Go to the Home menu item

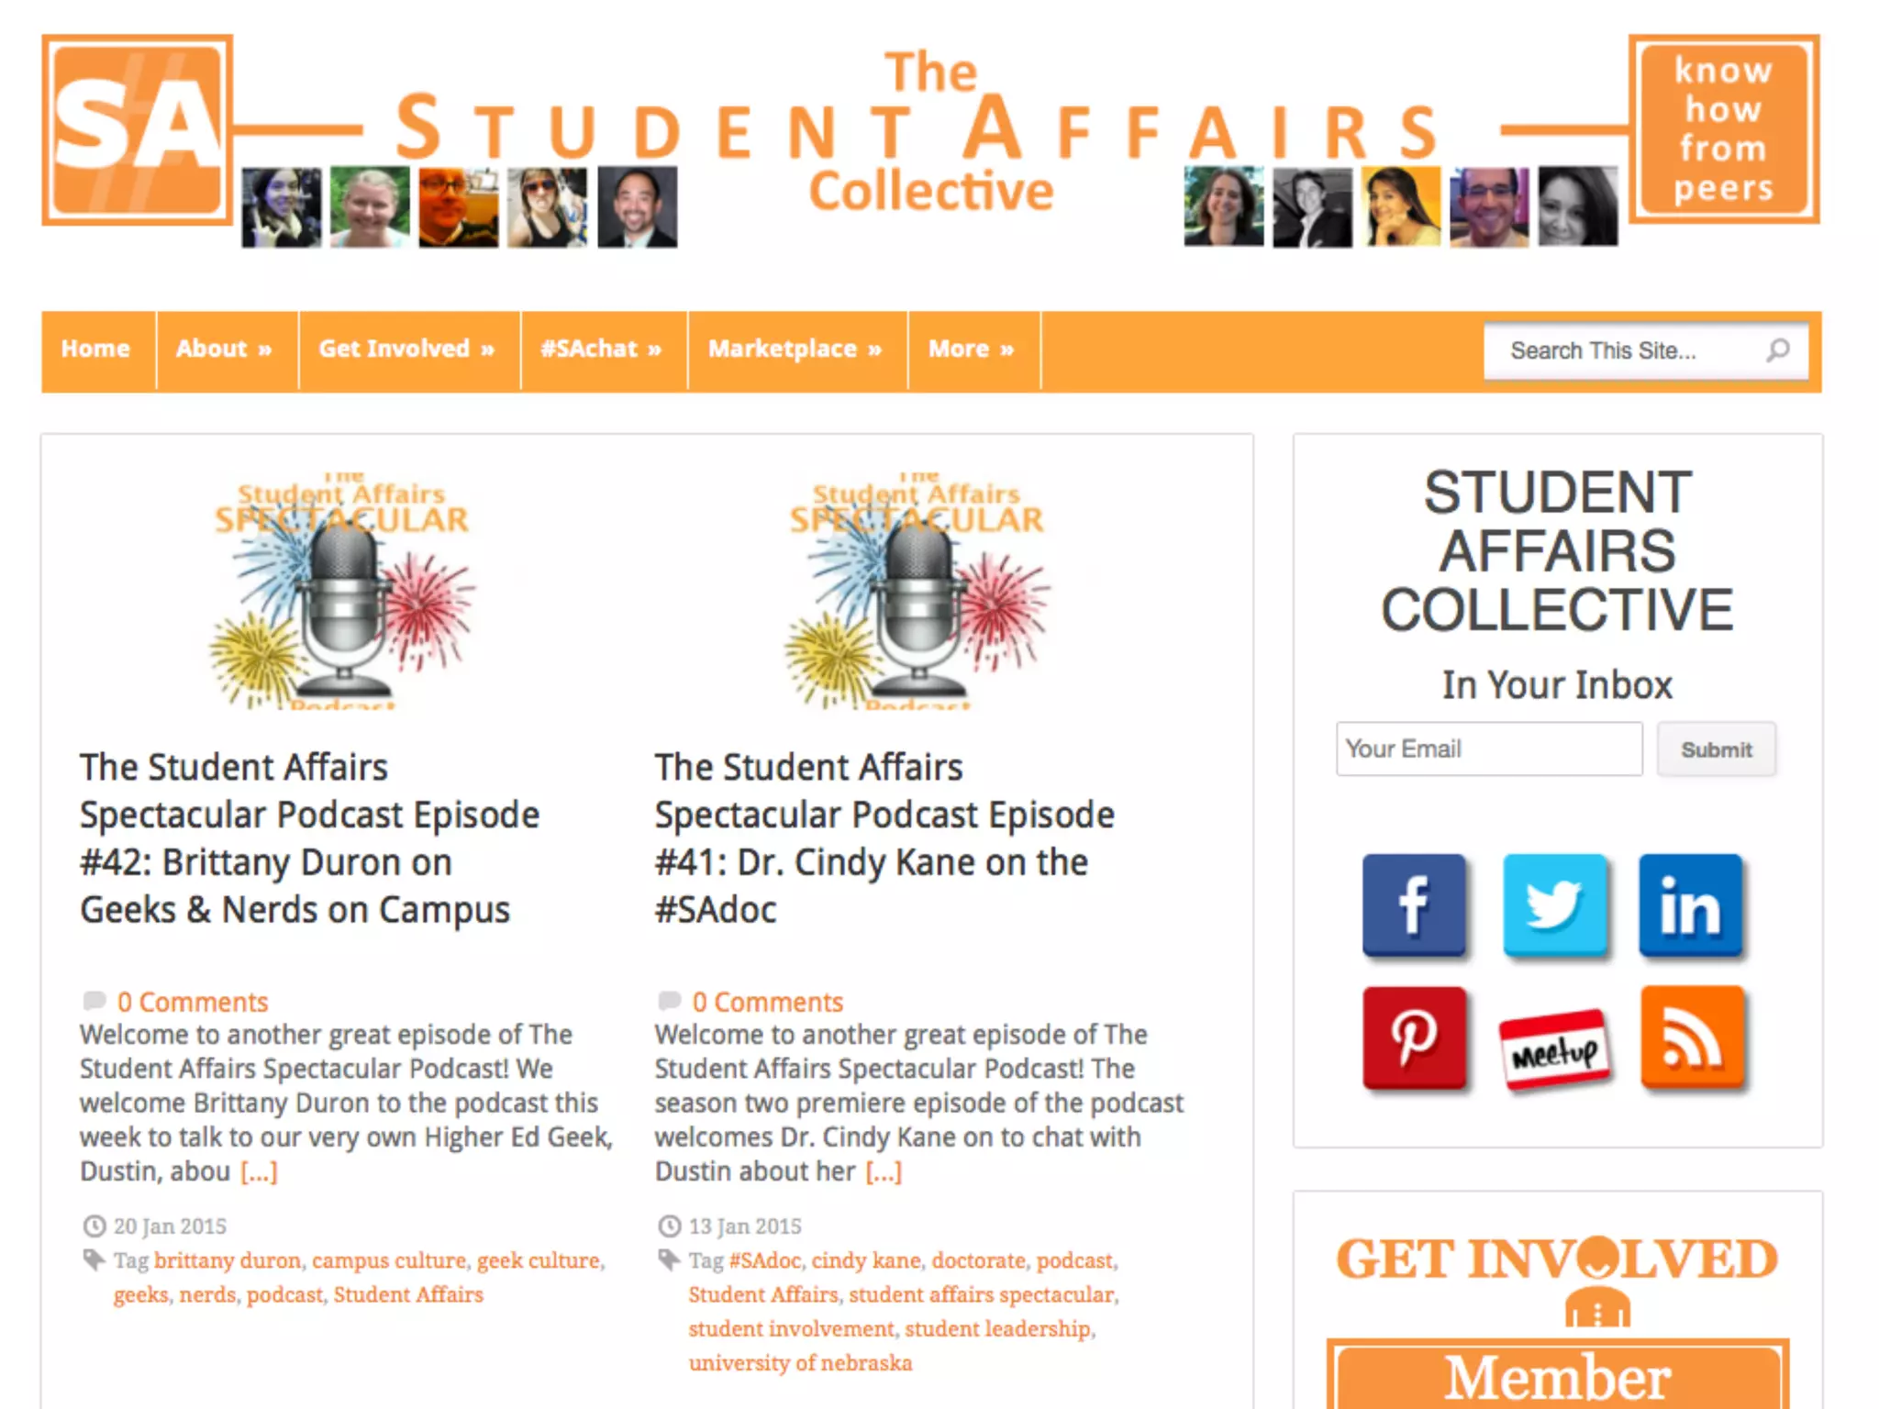pos(97,349)
